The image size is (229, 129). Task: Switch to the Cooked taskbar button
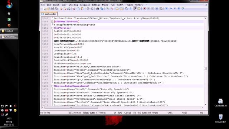click(9, 31)
